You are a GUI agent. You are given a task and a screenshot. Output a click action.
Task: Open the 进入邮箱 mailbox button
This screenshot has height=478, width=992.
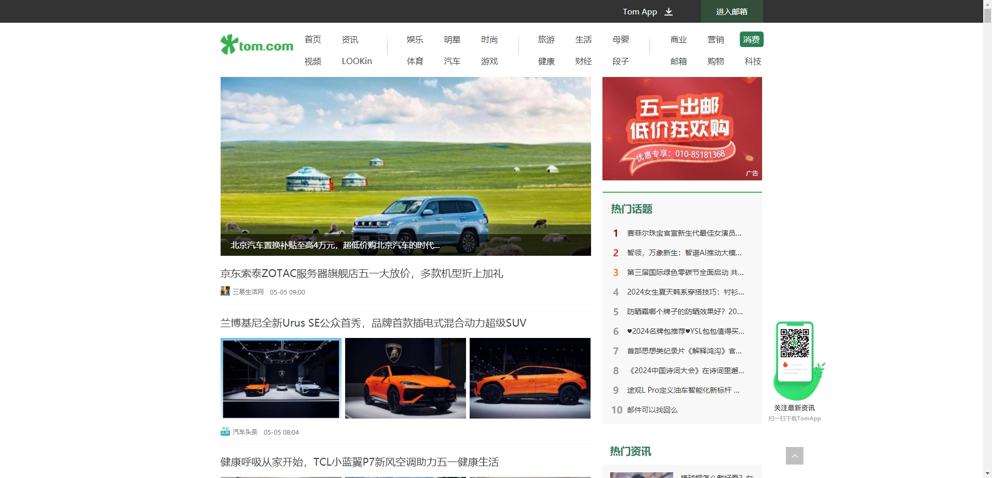tap(732, 11)
